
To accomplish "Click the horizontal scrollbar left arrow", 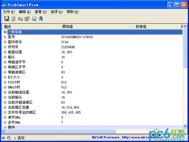I will 4,131.
